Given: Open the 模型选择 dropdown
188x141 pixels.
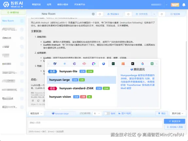Looking at the screenshot, I should coord(36,114).
